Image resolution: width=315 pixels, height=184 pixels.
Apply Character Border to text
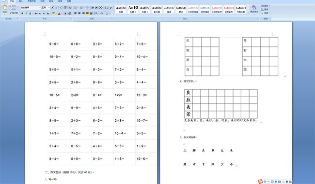pos(70,8)
